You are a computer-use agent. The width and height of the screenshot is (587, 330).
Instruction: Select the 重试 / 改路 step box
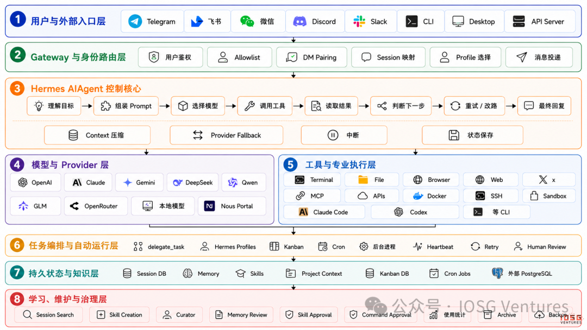click(474, 106)
